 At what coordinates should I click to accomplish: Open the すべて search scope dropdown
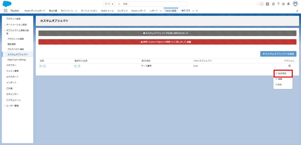click(109, 4)
